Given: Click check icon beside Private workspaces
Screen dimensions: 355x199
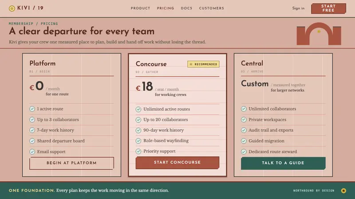Looking at the screenshot, I should click(x=244, y=119).
